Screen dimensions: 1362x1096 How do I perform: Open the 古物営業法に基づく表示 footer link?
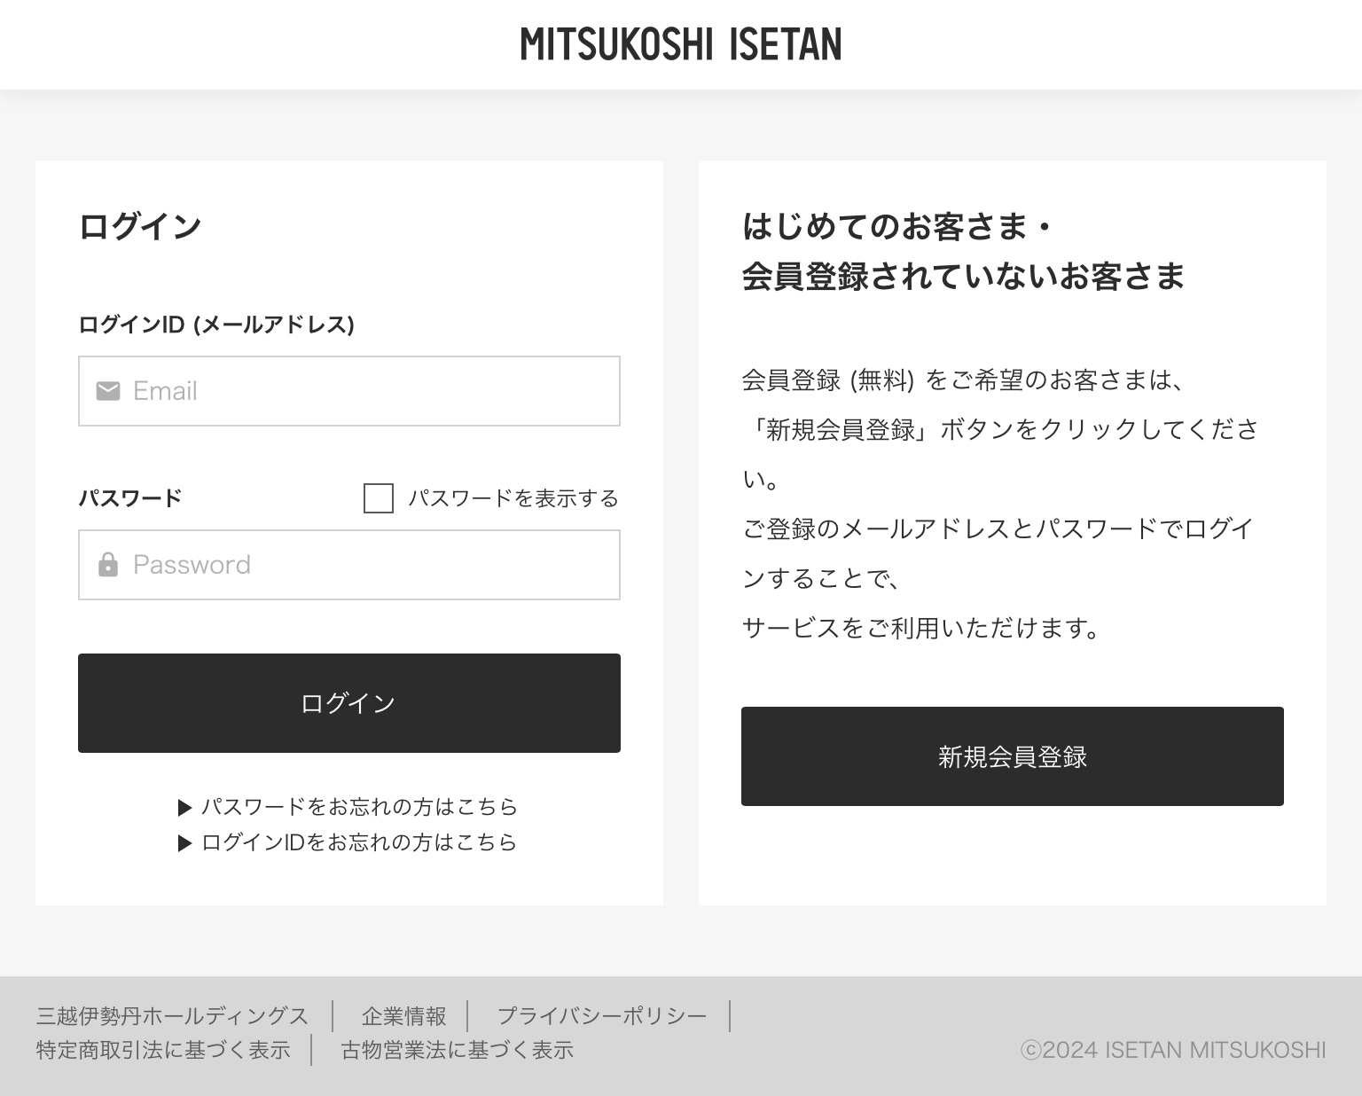point(458,1050)
